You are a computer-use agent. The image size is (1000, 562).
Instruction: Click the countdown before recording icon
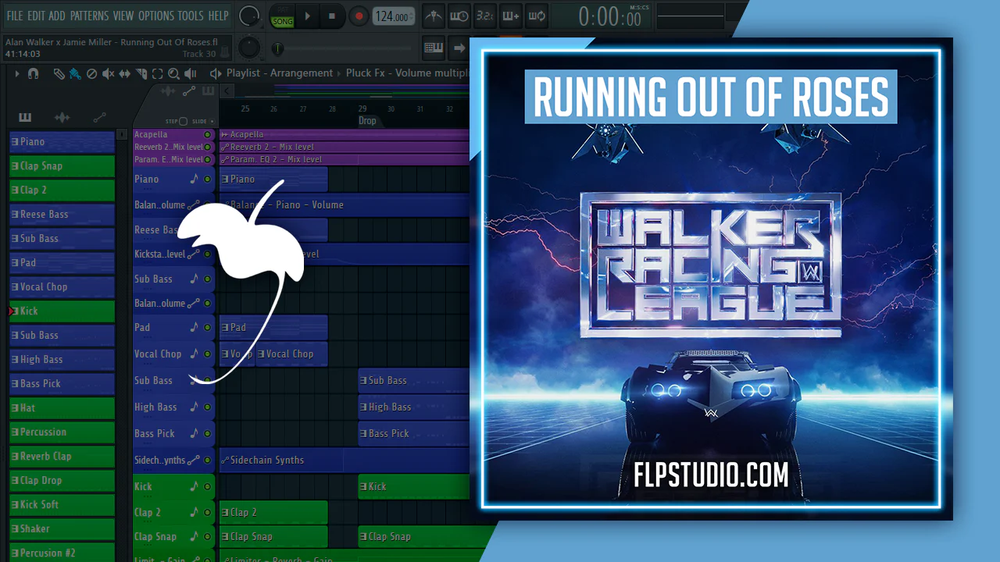click(485, 16)
